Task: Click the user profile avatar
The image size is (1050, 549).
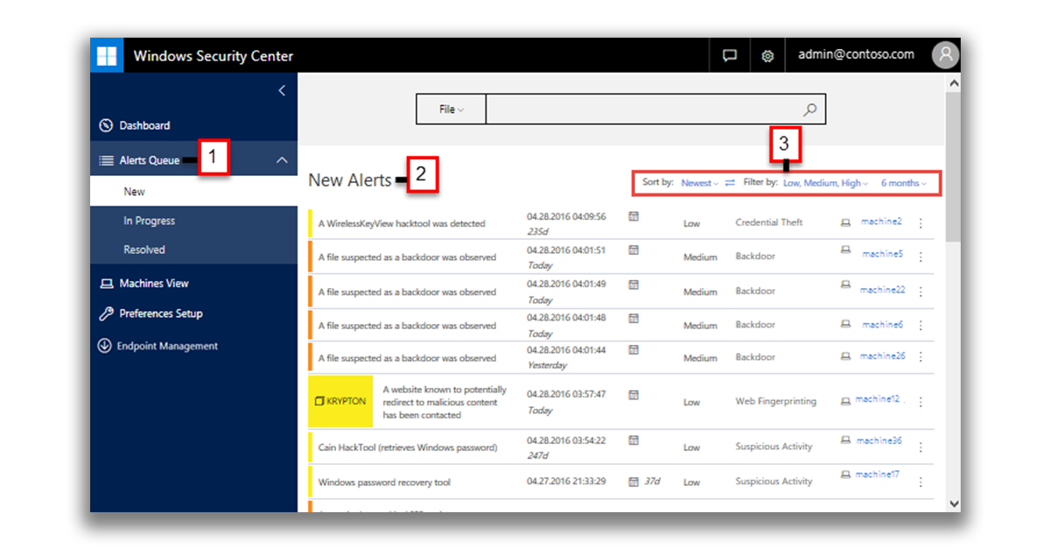Action: (945, 55)
